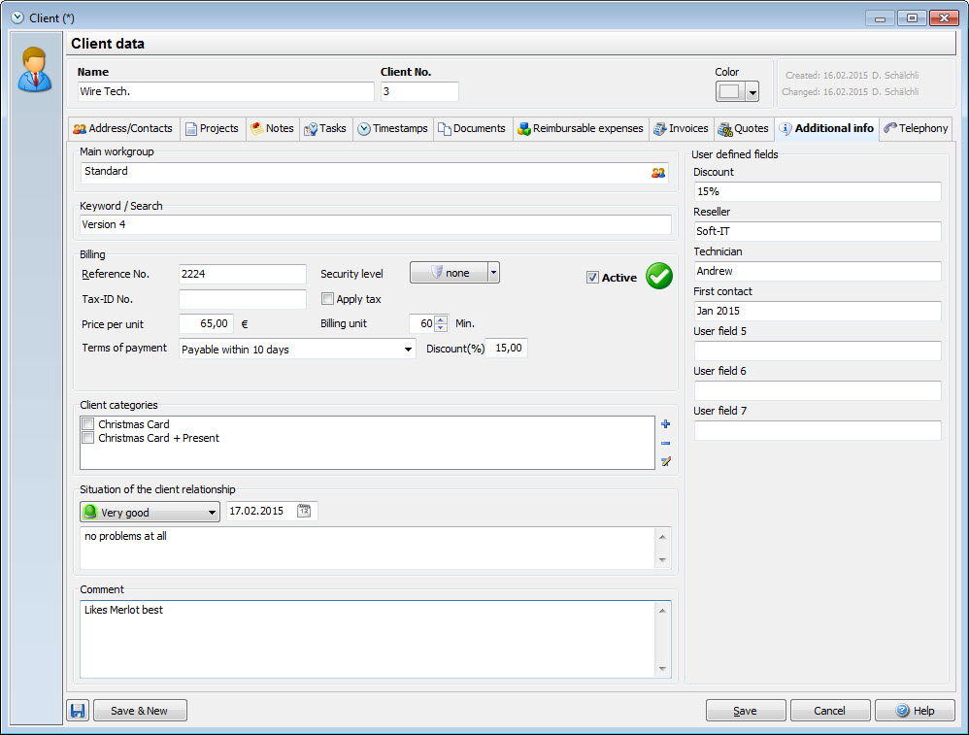Open the Security level dropdown arrow

493,273
